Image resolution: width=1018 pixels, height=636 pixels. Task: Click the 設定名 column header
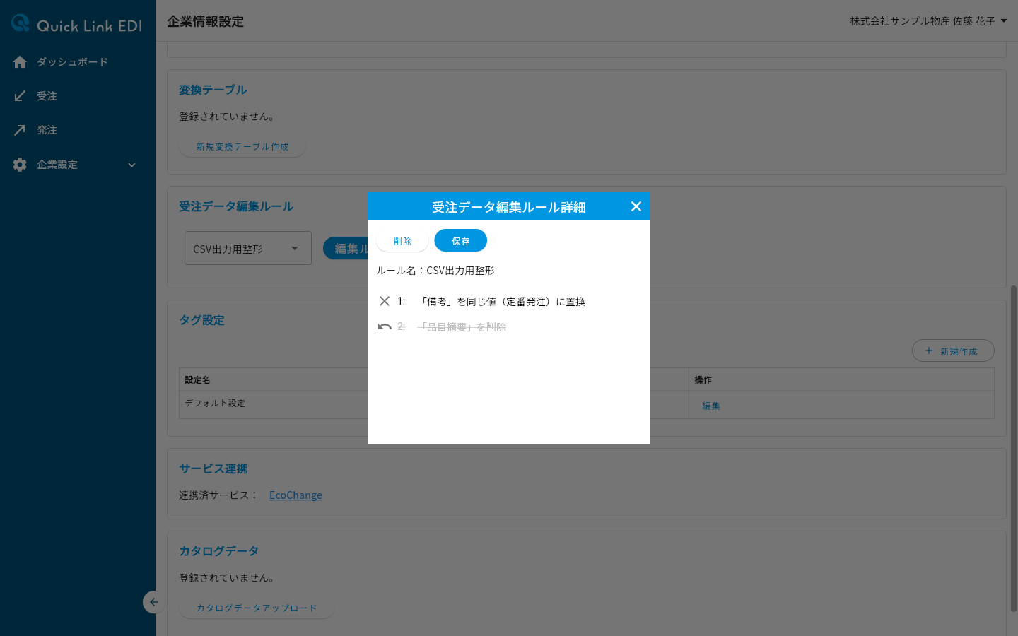[197, 380]
